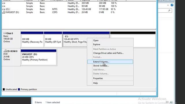This screenshot has height=104, width=185.
Task: Click the CDFS file system cell
Action: 55,12
